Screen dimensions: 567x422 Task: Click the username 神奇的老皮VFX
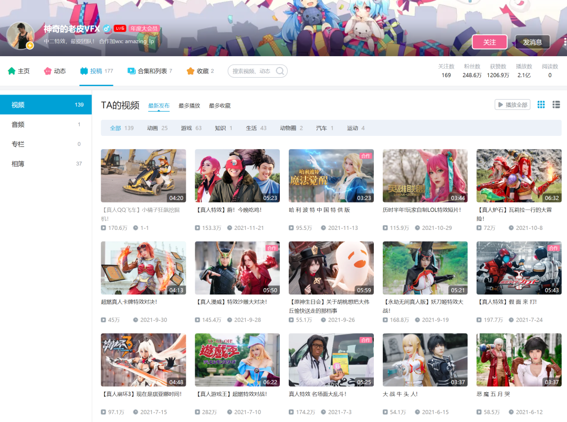coord(71,28)
